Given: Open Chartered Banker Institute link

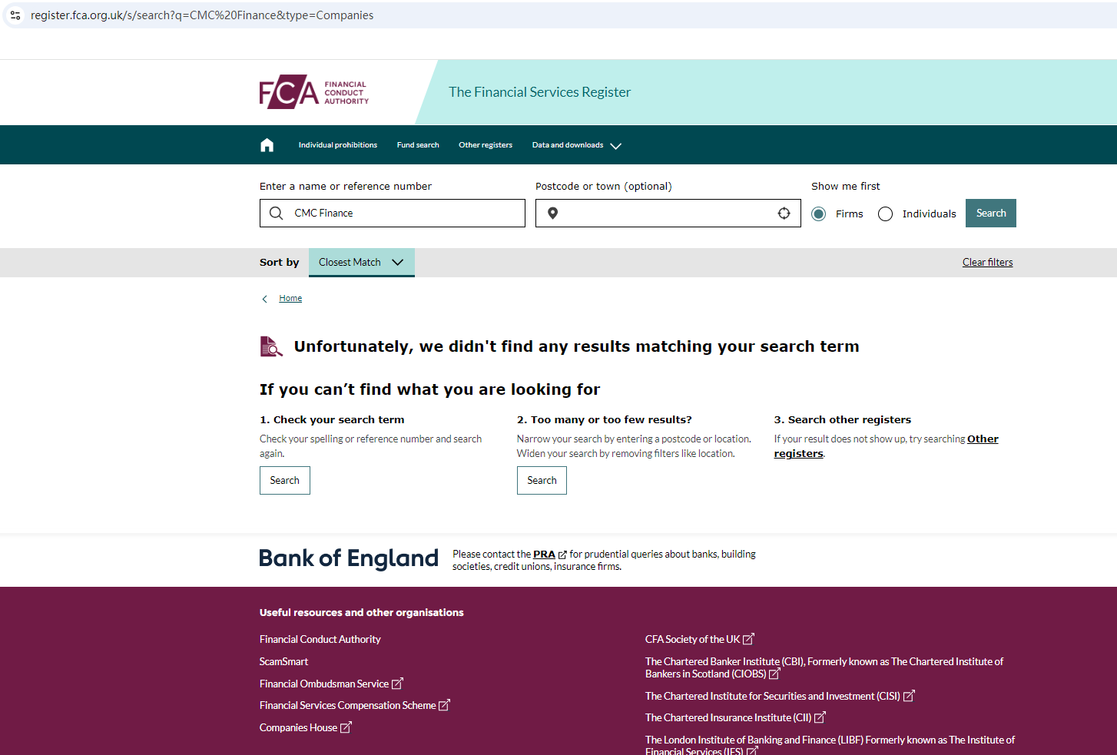Looking at the screenshot, I should point(824,667).
